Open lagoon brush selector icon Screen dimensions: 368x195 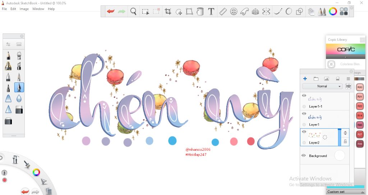(27, 164)
